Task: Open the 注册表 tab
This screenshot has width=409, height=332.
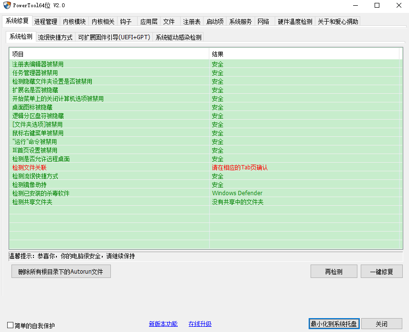Action: pos(191,21)
